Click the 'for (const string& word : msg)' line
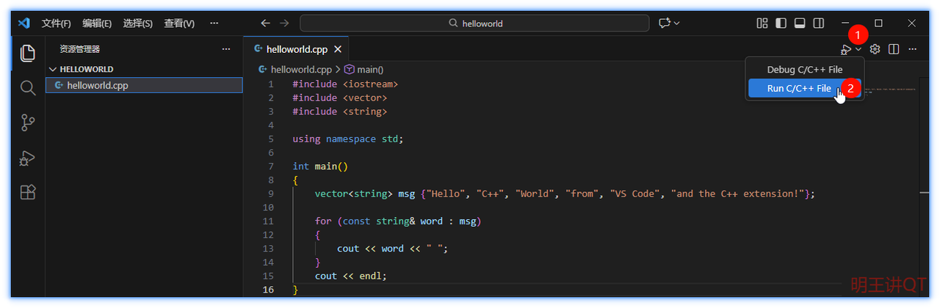Image resolution: width=940 pixels, height=308 pixels. pos(398,221)
